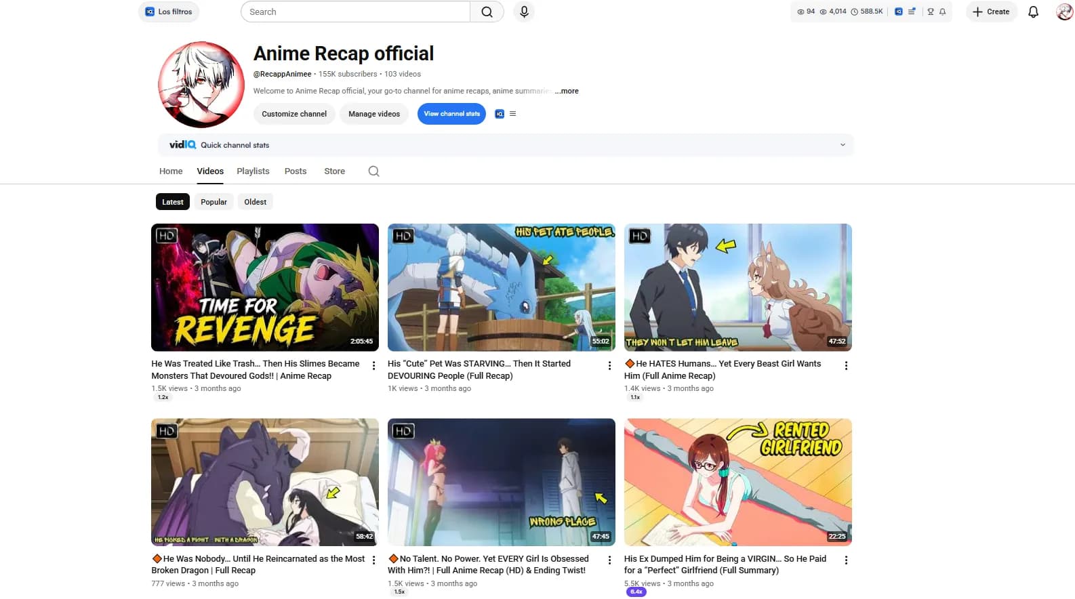
Task: Open the WRONG PLACE video thumbnail
Action: (x=502, y=482)
